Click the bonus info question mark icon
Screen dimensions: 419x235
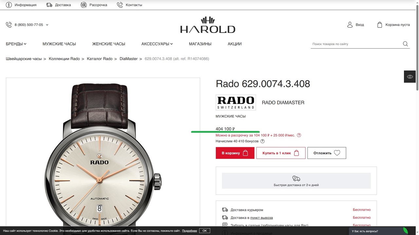point(263,141)
